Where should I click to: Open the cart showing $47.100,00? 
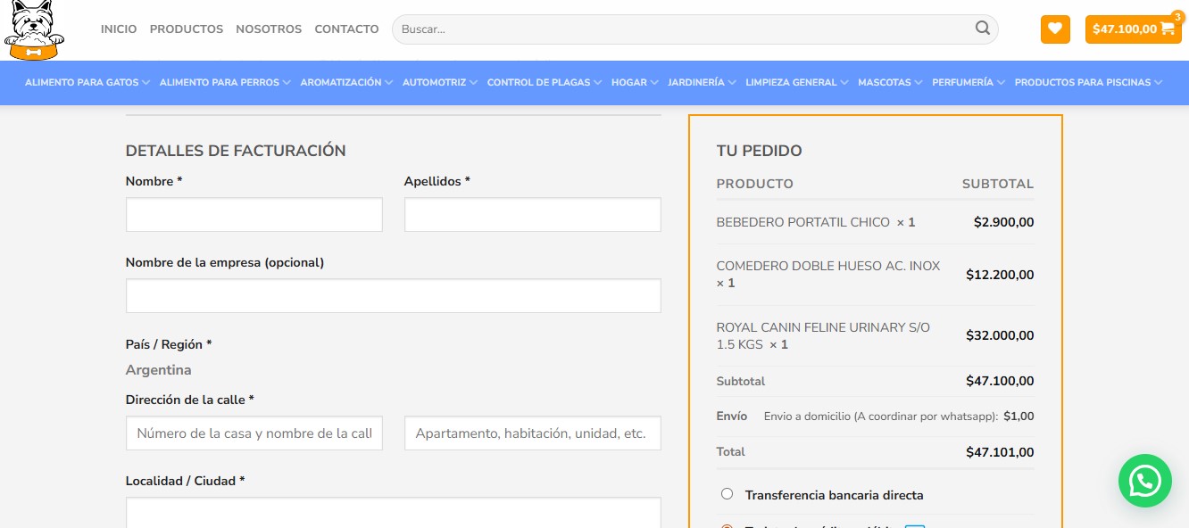coord(1132,29)
